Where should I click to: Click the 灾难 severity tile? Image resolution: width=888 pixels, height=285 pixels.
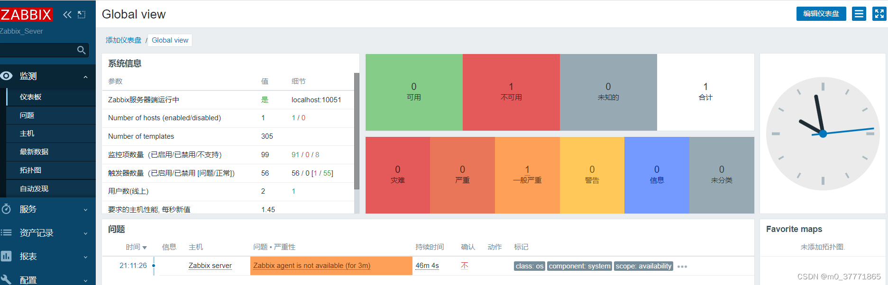[398, 175]
